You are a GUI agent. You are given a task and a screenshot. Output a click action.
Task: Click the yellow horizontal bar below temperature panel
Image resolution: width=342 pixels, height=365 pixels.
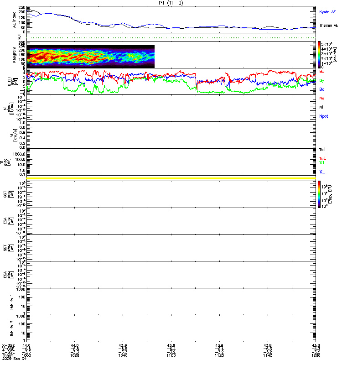tap(171, 178)
